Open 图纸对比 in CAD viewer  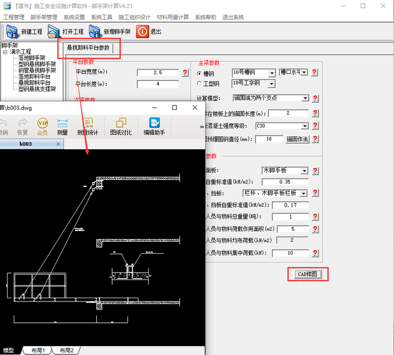click(x=121, y=126)
